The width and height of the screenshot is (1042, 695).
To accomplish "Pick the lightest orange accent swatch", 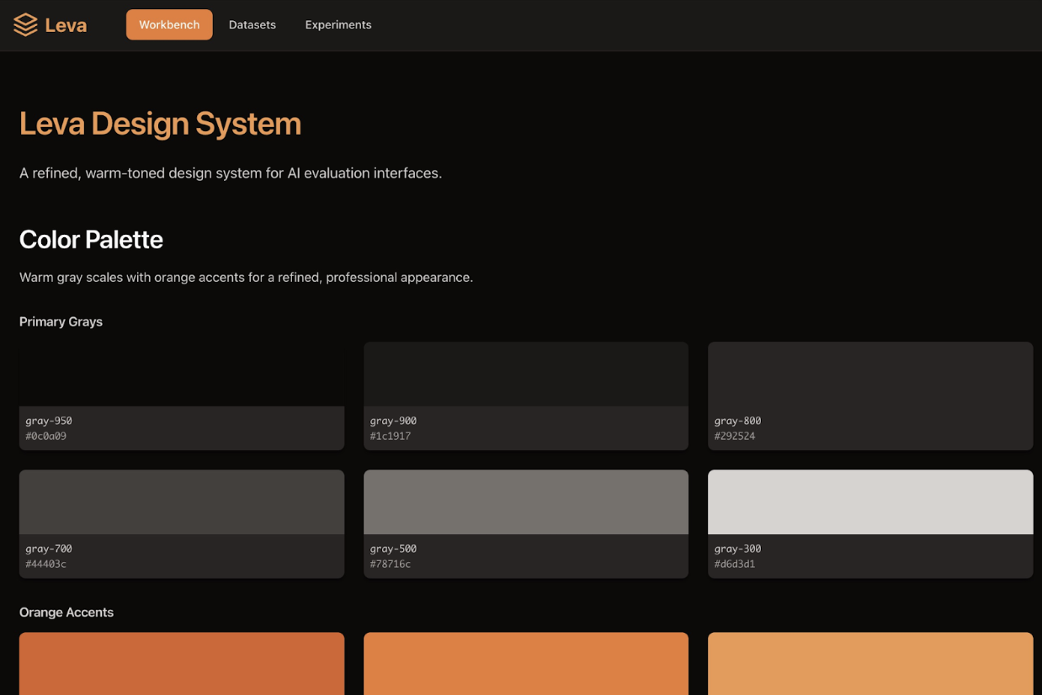I will [x=870, y=664].
